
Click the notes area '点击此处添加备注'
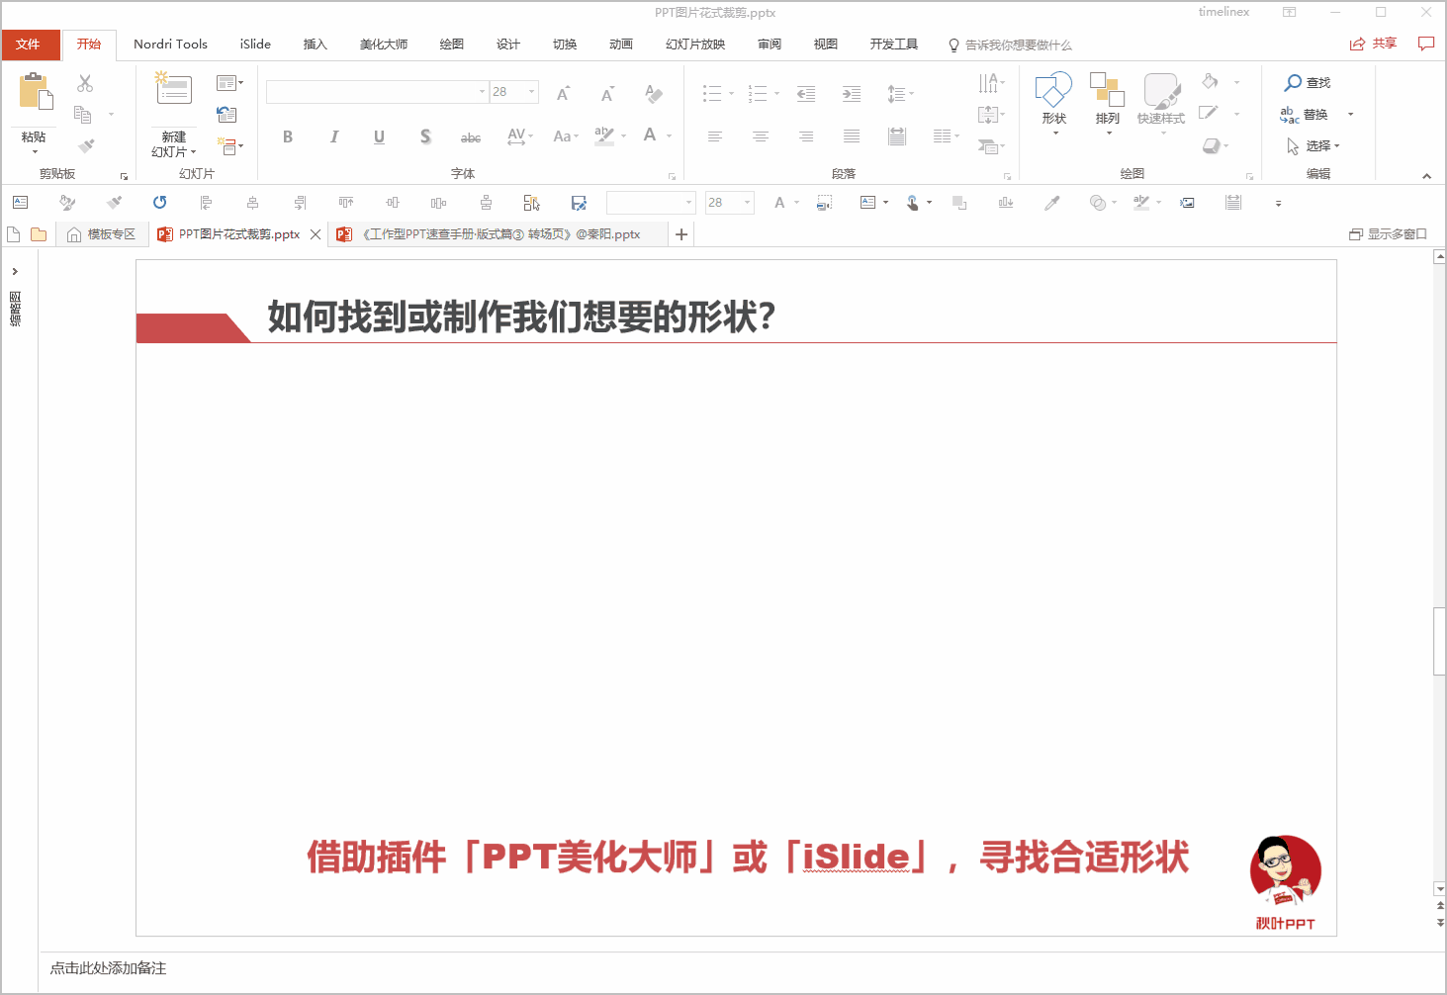pyautogui.click(x=109, y=968)
